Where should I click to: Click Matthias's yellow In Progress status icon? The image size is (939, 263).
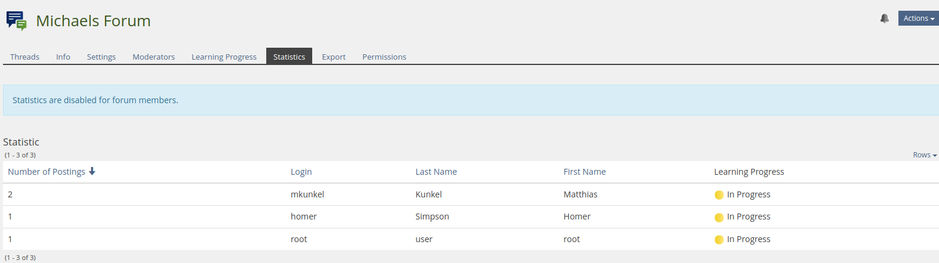[719, 195]
